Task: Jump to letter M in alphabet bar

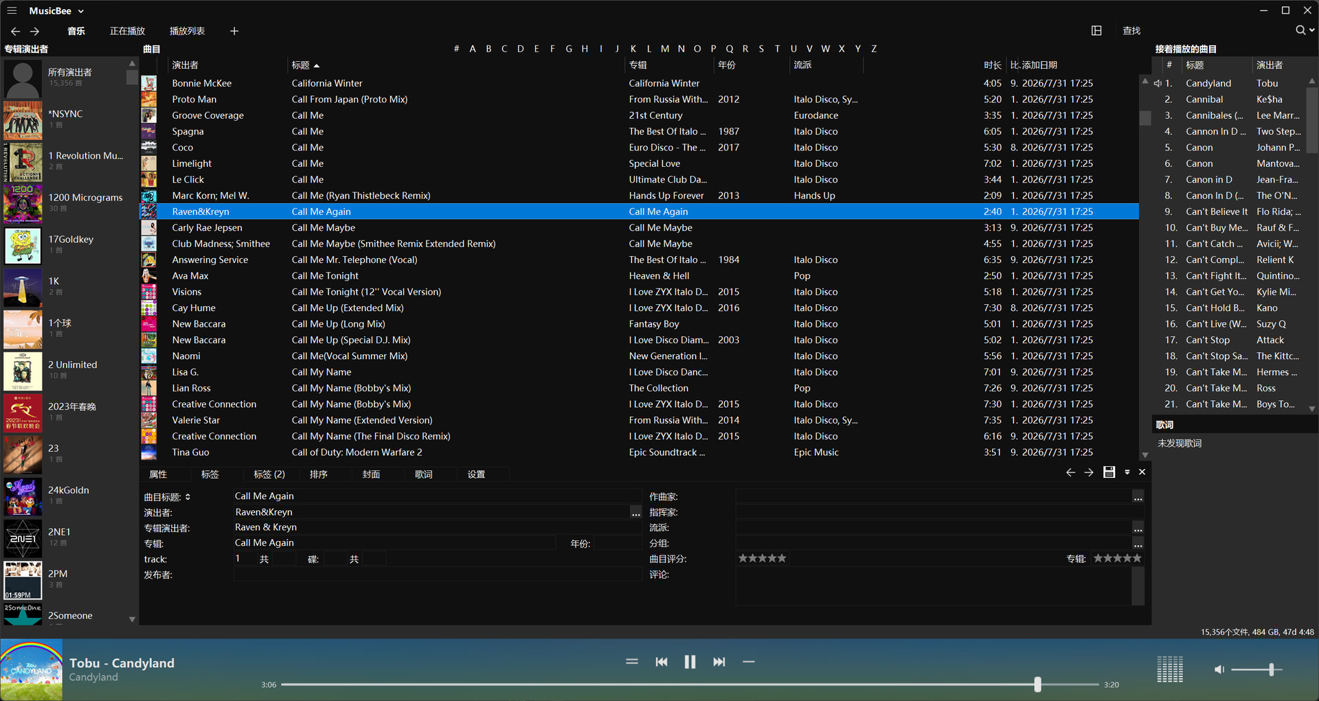Action: coord(664,49)
